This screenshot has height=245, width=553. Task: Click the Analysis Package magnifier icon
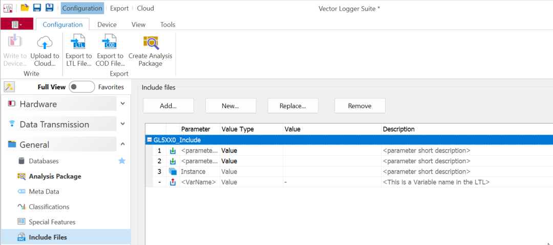tap(22, 177)
